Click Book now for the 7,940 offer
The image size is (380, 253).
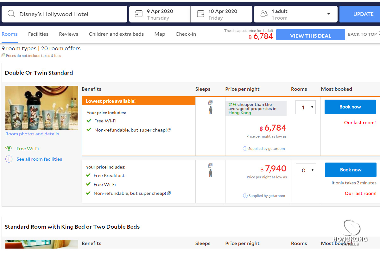pos(350,170)
